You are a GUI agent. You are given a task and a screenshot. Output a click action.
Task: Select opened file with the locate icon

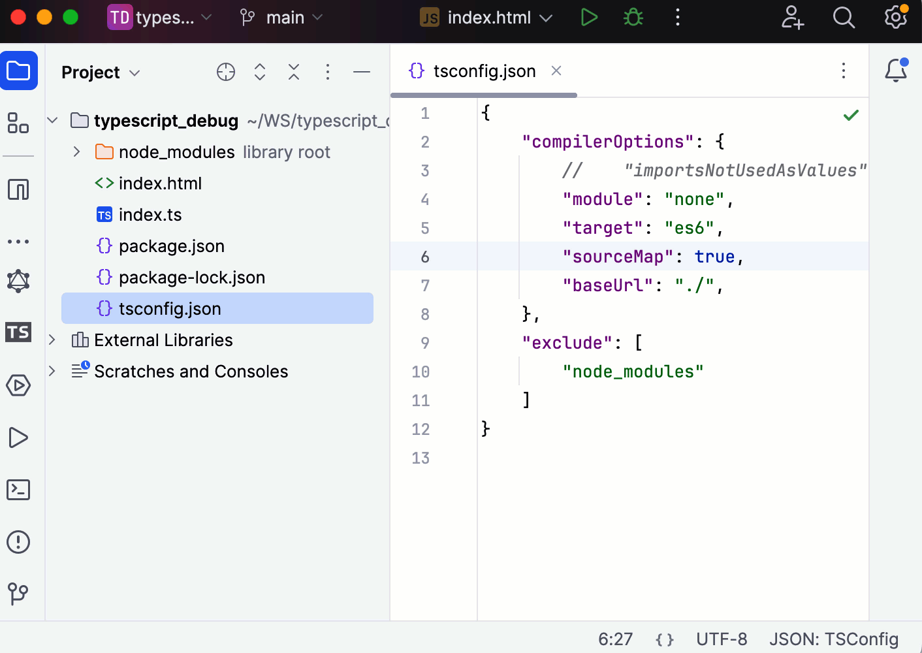tap(225, 72)
